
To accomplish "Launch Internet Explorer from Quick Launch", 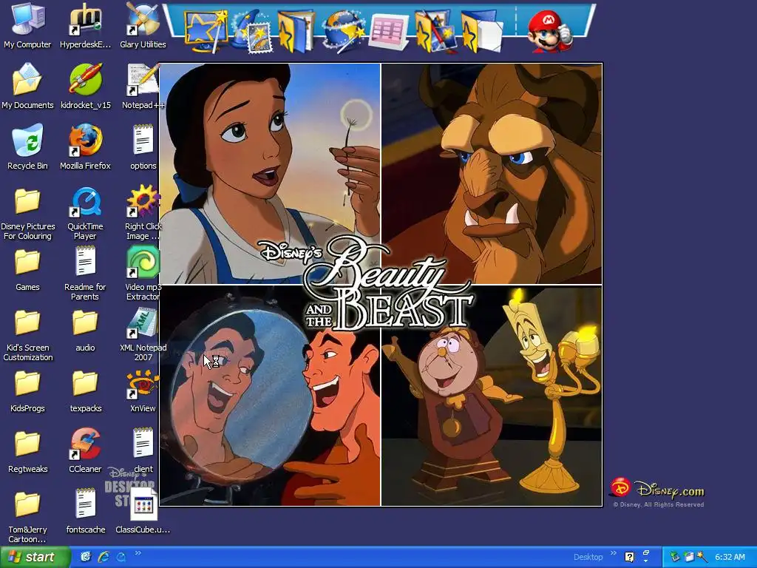I will click(103, 557).
